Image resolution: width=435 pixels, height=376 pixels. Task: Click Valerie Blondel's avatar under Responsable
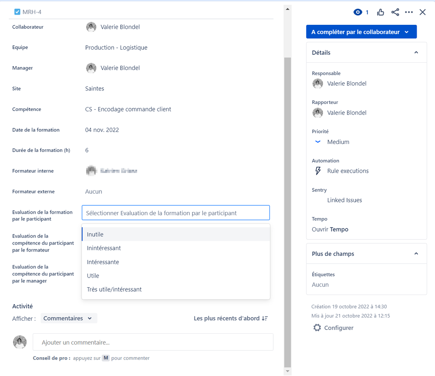pyautogui.click(x=317, y=83)
